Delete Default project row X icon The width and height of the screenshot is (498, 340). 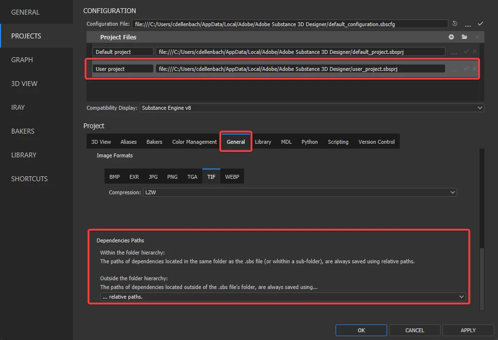(x=475, y=51)
